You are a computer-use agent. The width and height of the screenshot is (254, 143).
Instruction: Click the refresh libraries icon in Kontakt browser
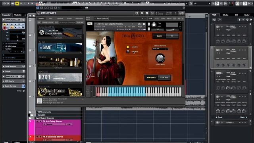coord(39,23)
